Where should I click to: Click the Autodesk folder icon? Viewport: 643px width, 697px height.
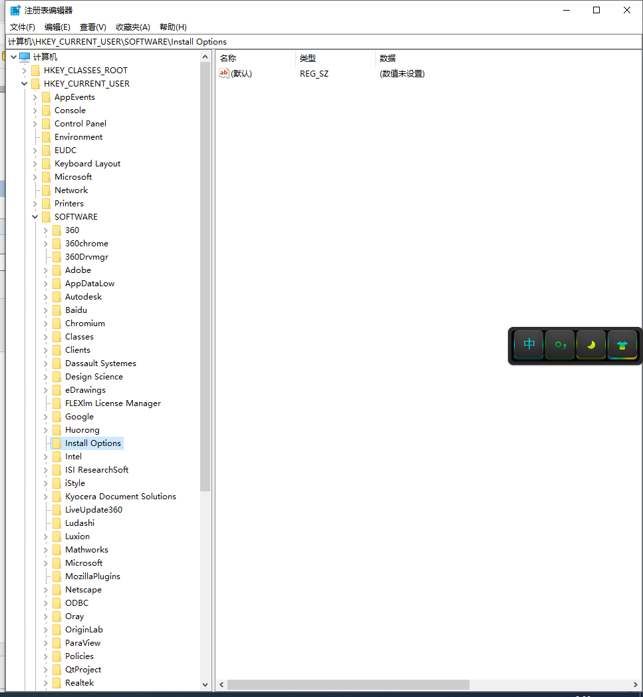pos(57,297)
